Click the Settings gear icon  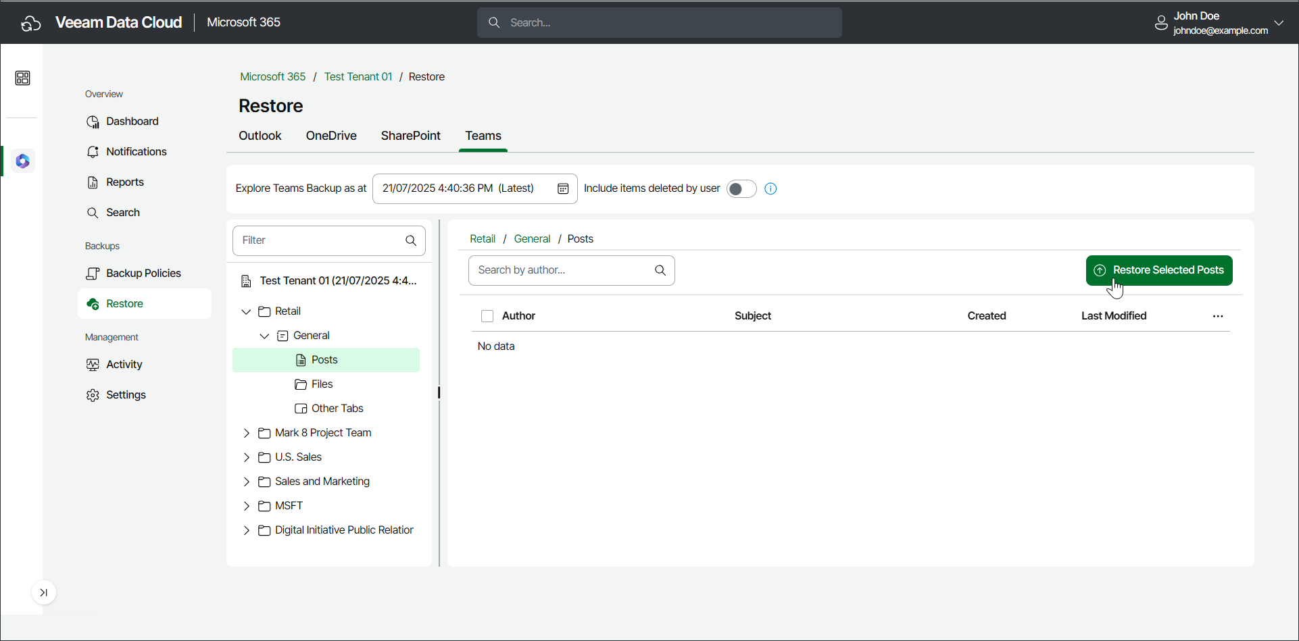pyautogui.click(x=93, y=395)
